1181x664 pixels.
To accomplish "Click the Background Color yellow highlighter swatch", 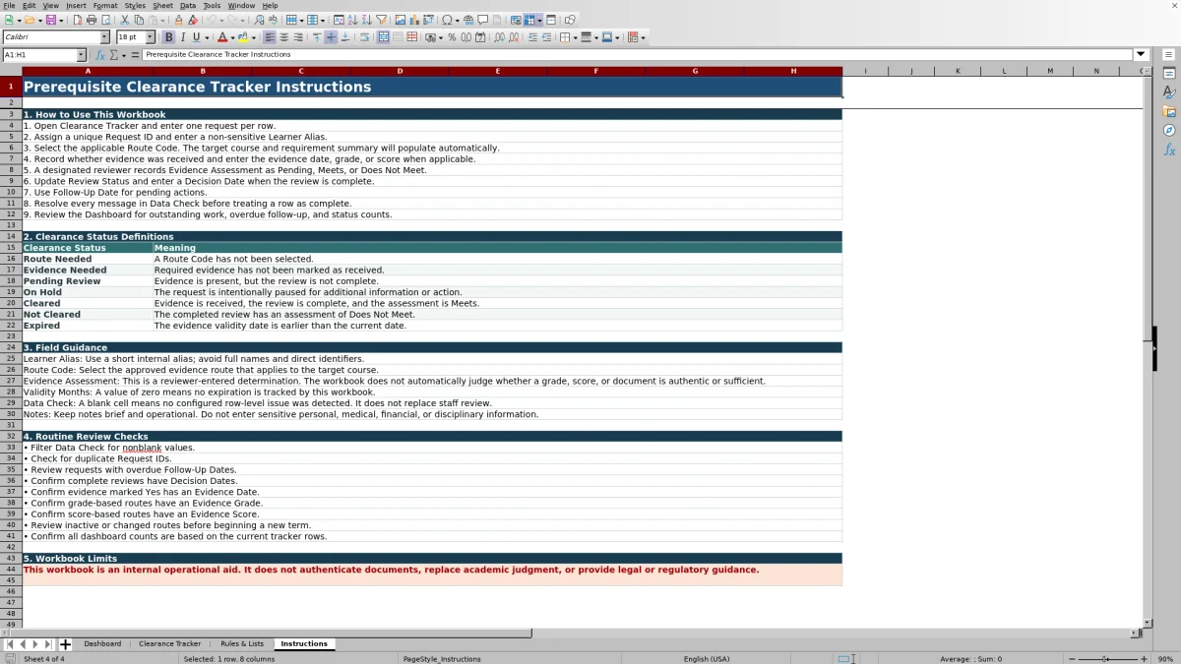I will [243, 37].
